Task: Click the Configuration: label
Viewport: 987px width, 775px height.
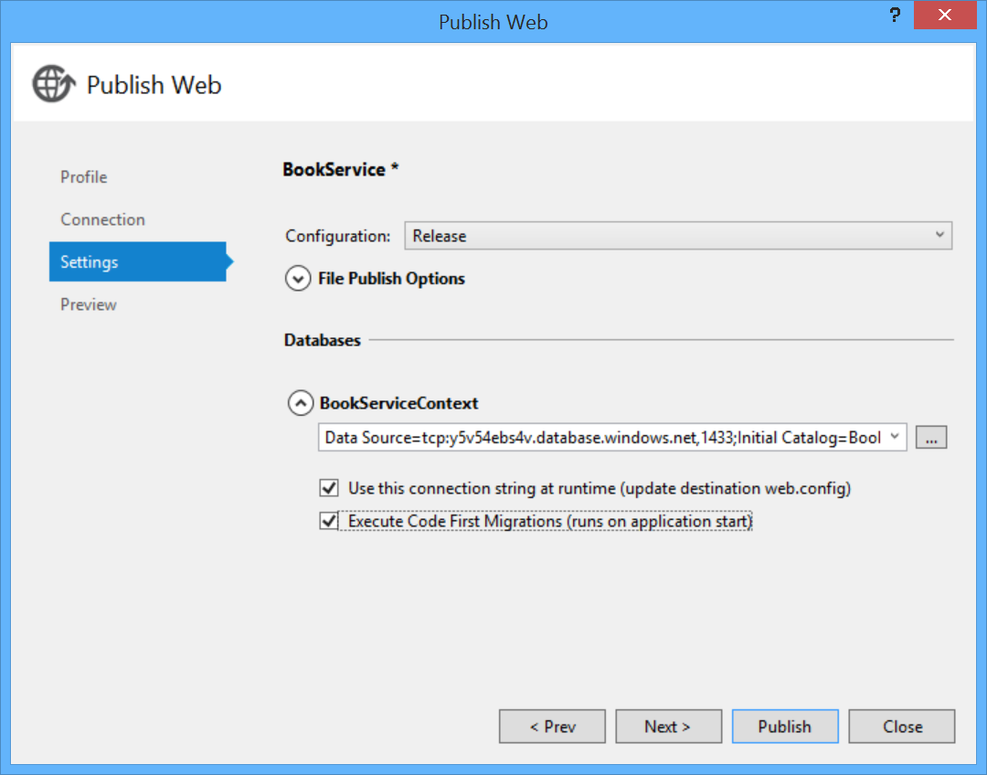Action: point(338,236)
